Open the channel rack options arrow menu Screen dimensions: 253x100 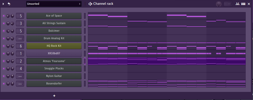[x=3, y=4]
